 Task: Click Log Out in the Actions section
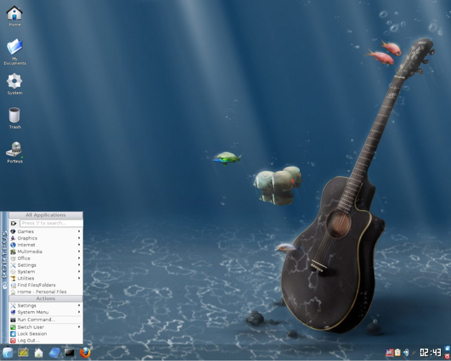tap(28, 340)
